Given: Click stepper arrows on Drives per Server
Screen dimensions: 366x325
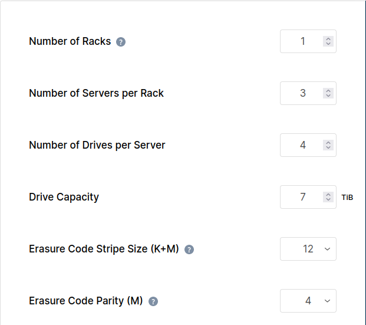Looking at the screenshot, I should tap(328, 145).
